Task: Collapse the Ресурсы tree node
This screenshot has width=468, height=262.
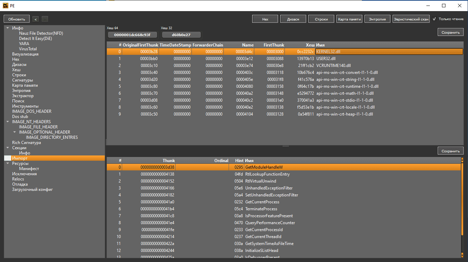Action: pos(8,163)
